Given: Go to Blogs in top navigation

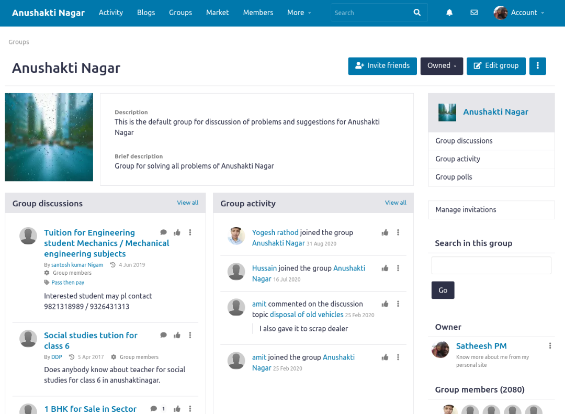Looking at the screenshot, I should tap(146, 13).
